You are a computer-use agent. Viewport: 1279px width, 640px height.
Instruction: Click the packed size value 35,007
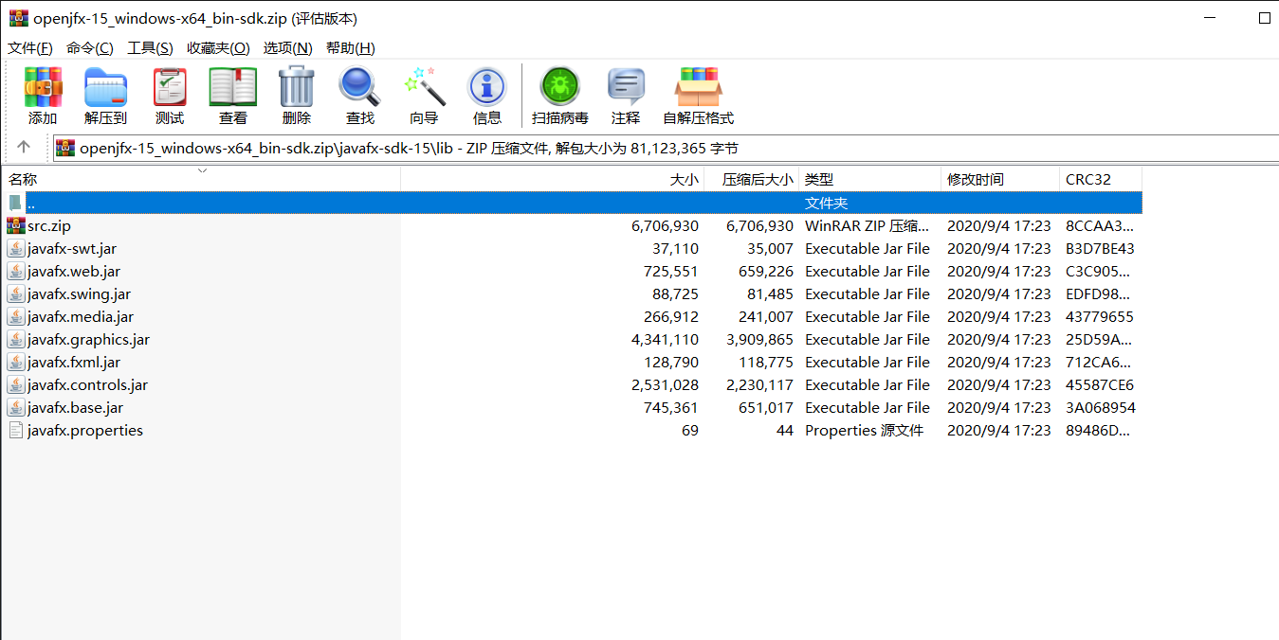pyautogui.click(x=770, y=248)
